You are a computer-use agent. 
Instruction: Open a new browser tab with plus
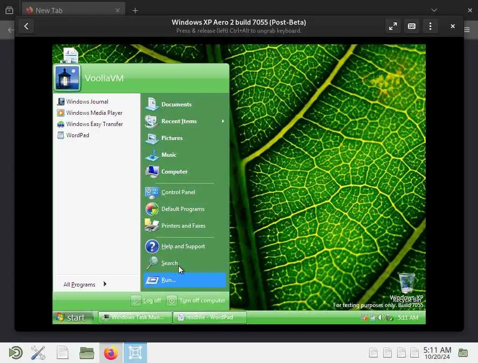coord(135,10)
